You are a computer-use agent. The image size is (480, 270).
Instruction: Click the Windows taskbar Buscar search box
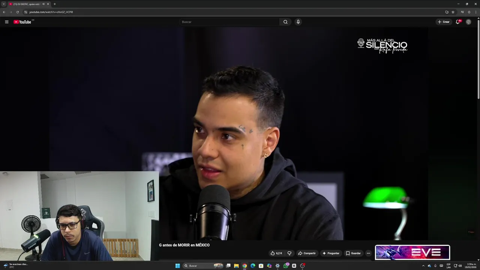point(203,266)
